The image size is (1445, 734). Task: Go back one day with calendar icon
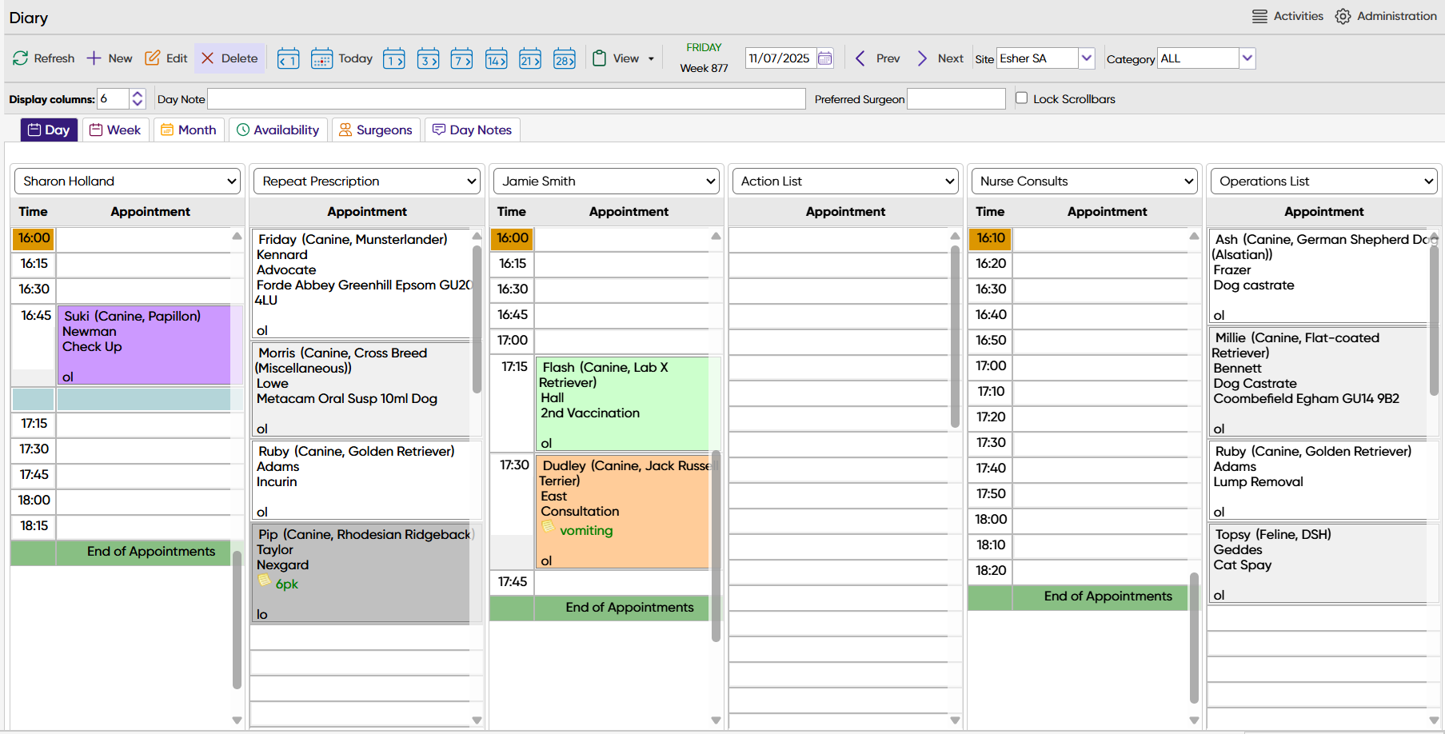pyautogui.click(x=288, y=58)
